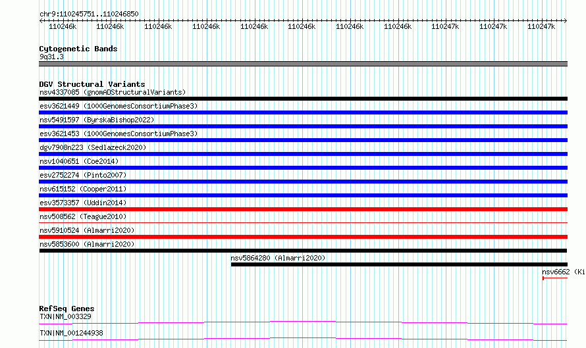The image size is (586, 348).
Task: Click the left arrow of the ruler
Action: [41, 21]
